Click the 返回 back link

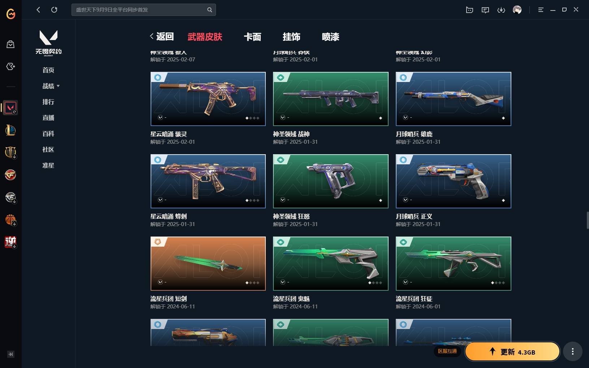coord(162,36)
